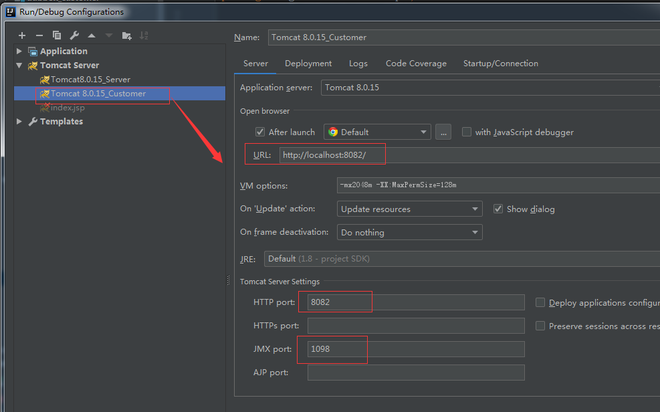Switch to the Server tab

point(255,64)
